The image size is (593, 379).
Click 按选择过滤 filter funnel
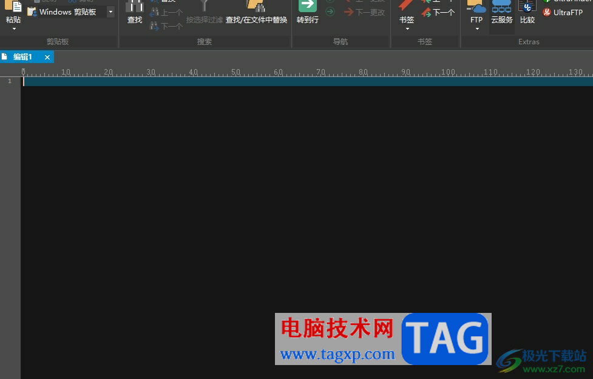click(x=204, y=12)
